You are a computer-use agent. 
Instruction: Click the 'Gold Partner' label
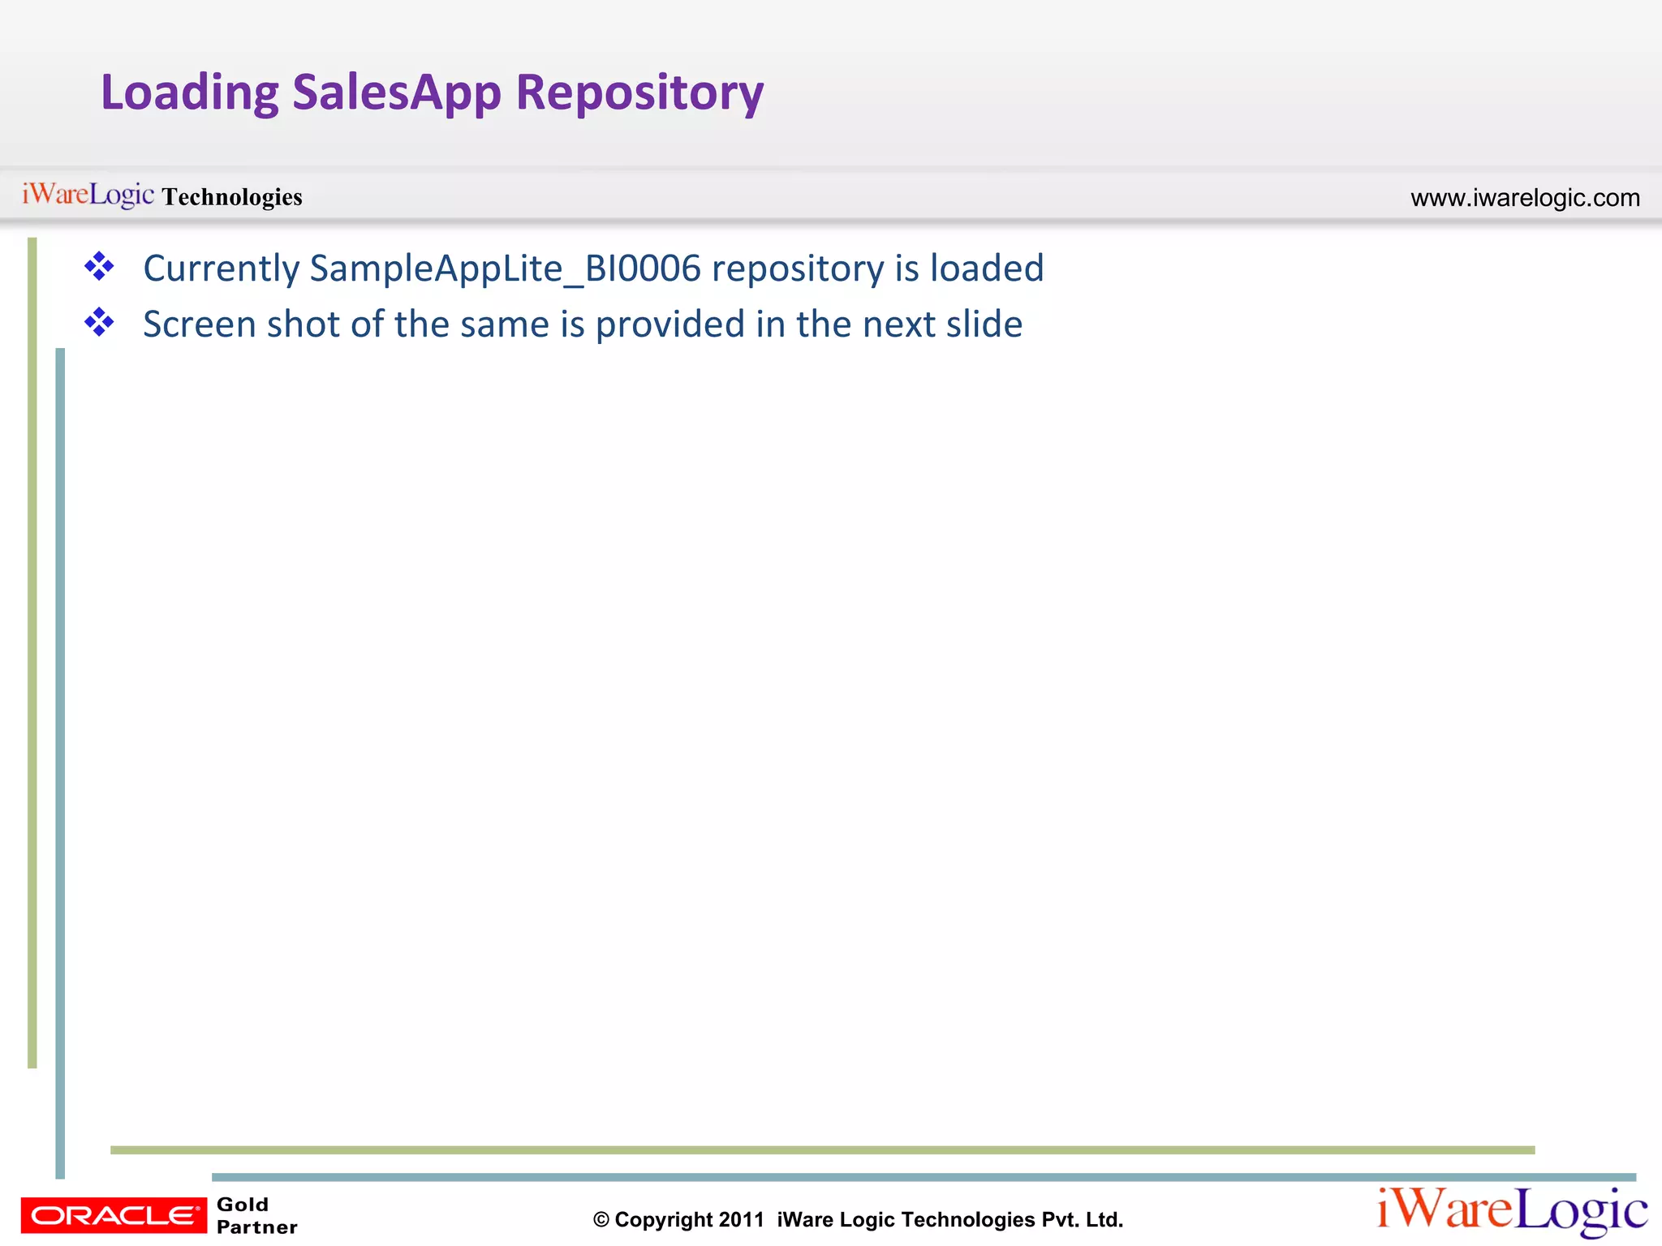[x=256, y=1215]
